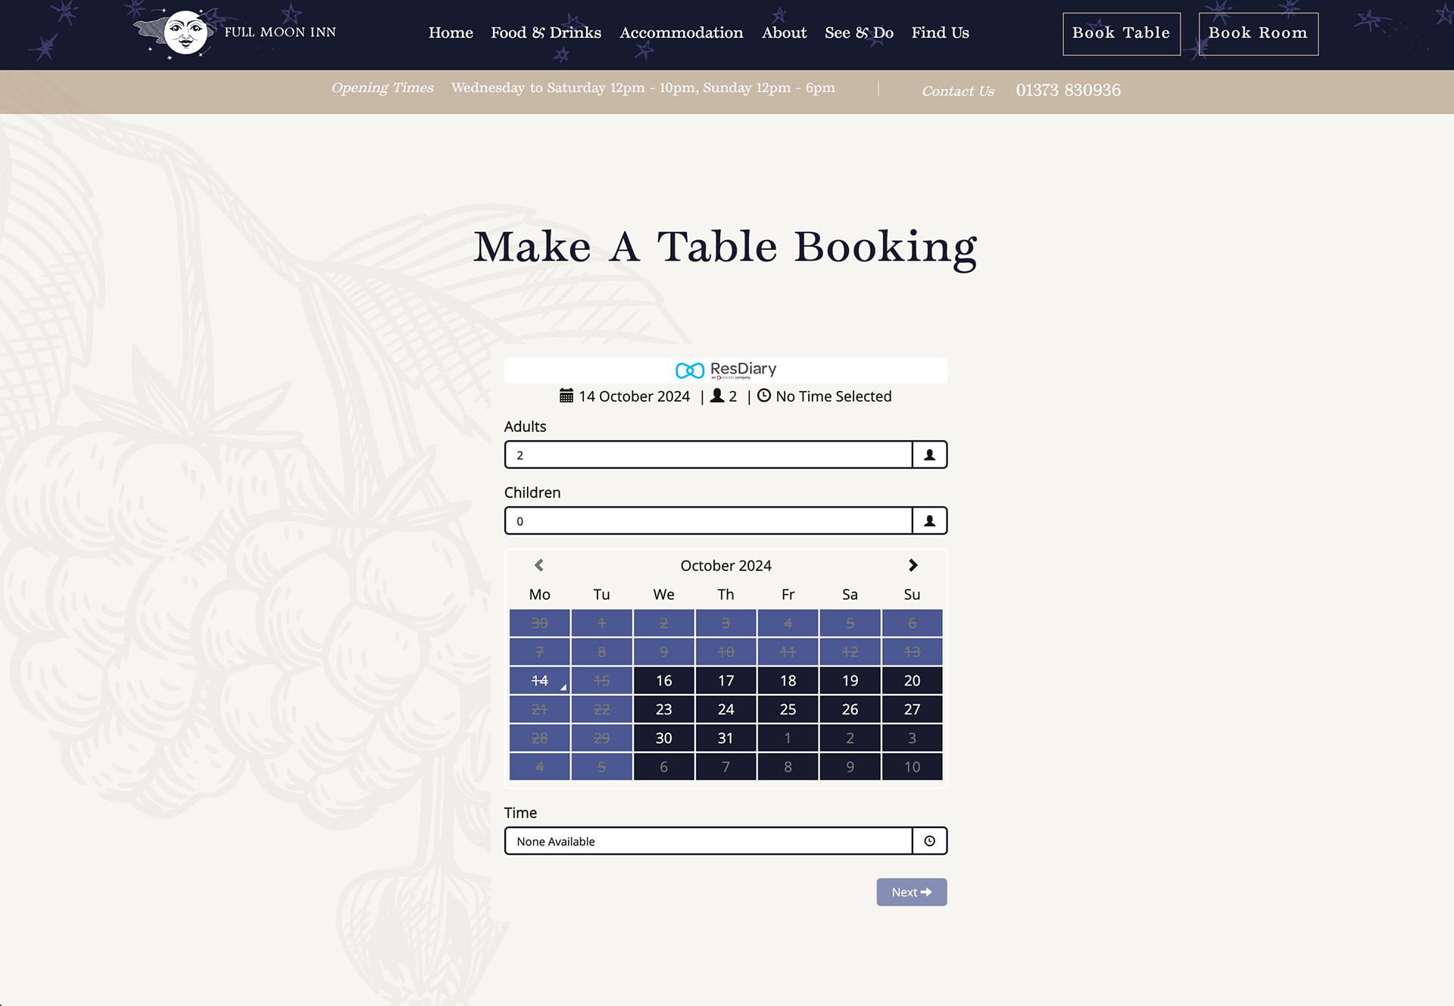The height and width of the screenshot is (1006, 1454).
Task: Click the Full Moon Inn site title
Action: coord(280,32)
